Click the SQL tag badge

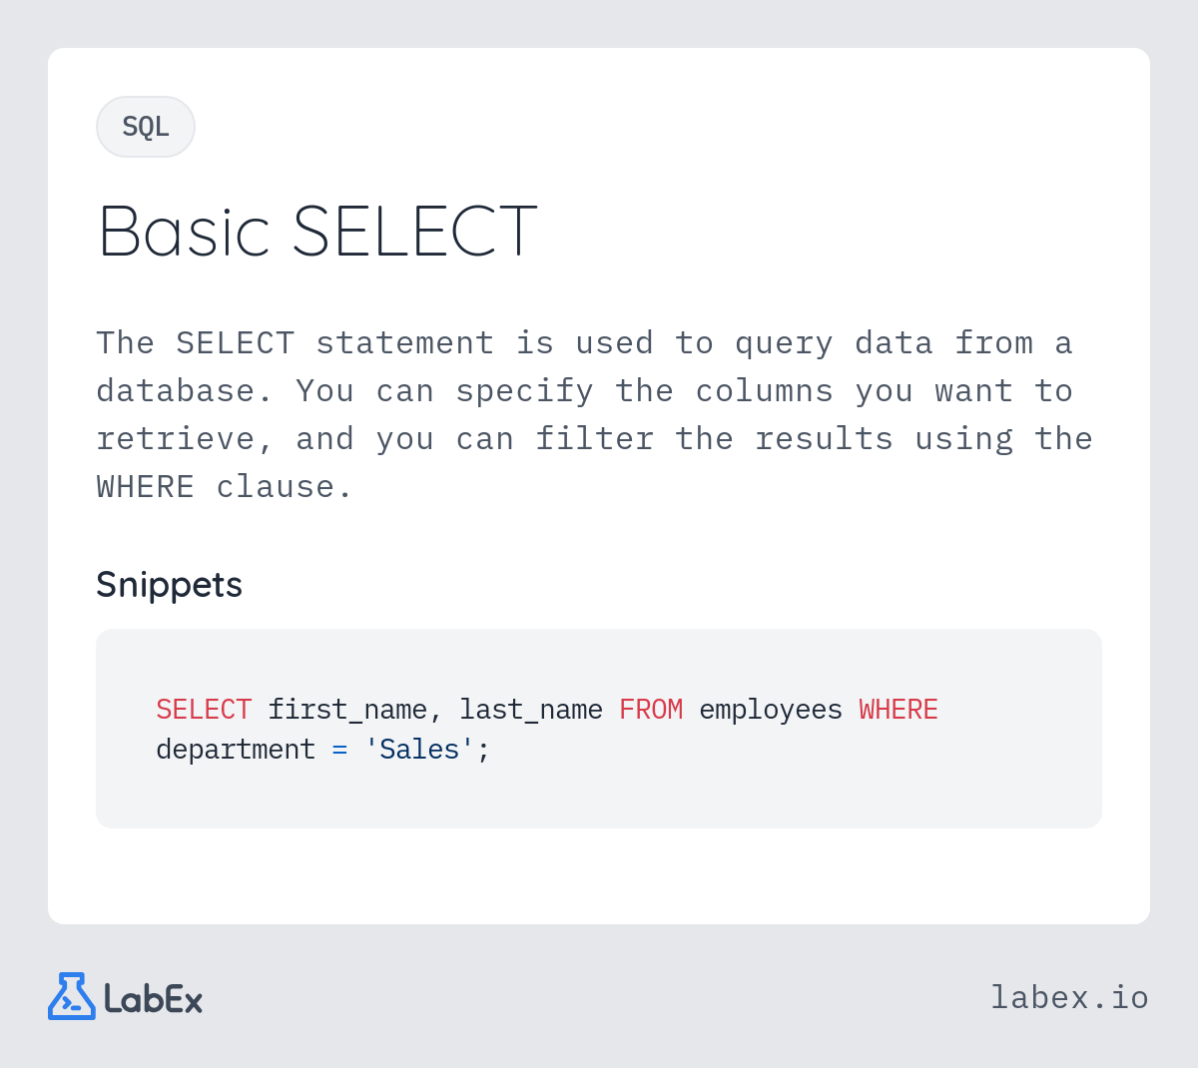tap(146, 127)
